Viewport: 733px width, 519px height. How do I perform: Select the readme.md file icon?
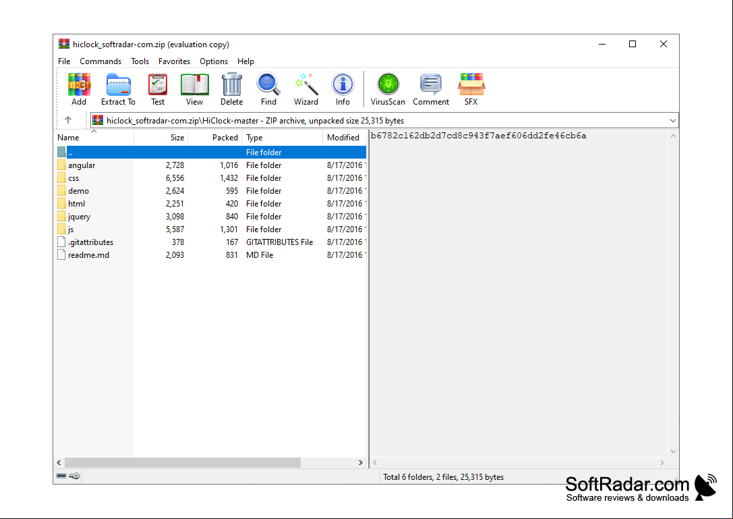point(61,255)
